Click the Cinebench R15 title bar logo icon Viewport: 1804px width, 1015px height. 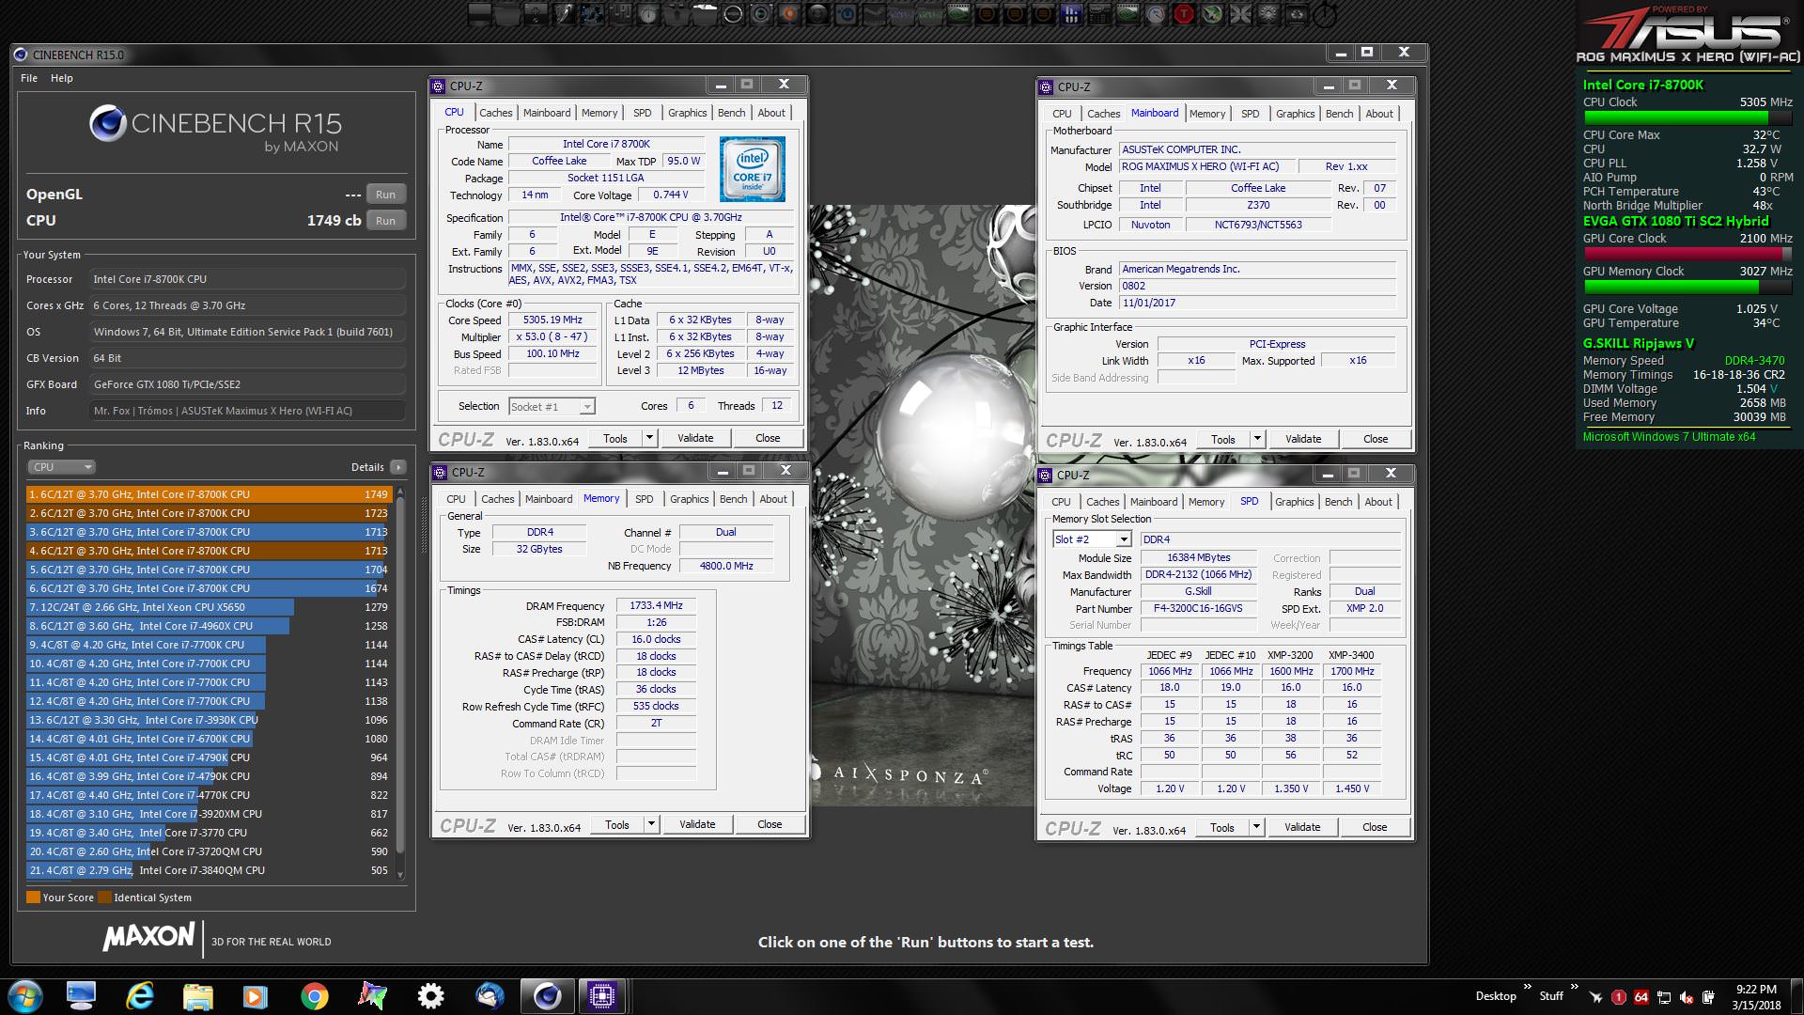pyautogui.click(x=21, y=55)
